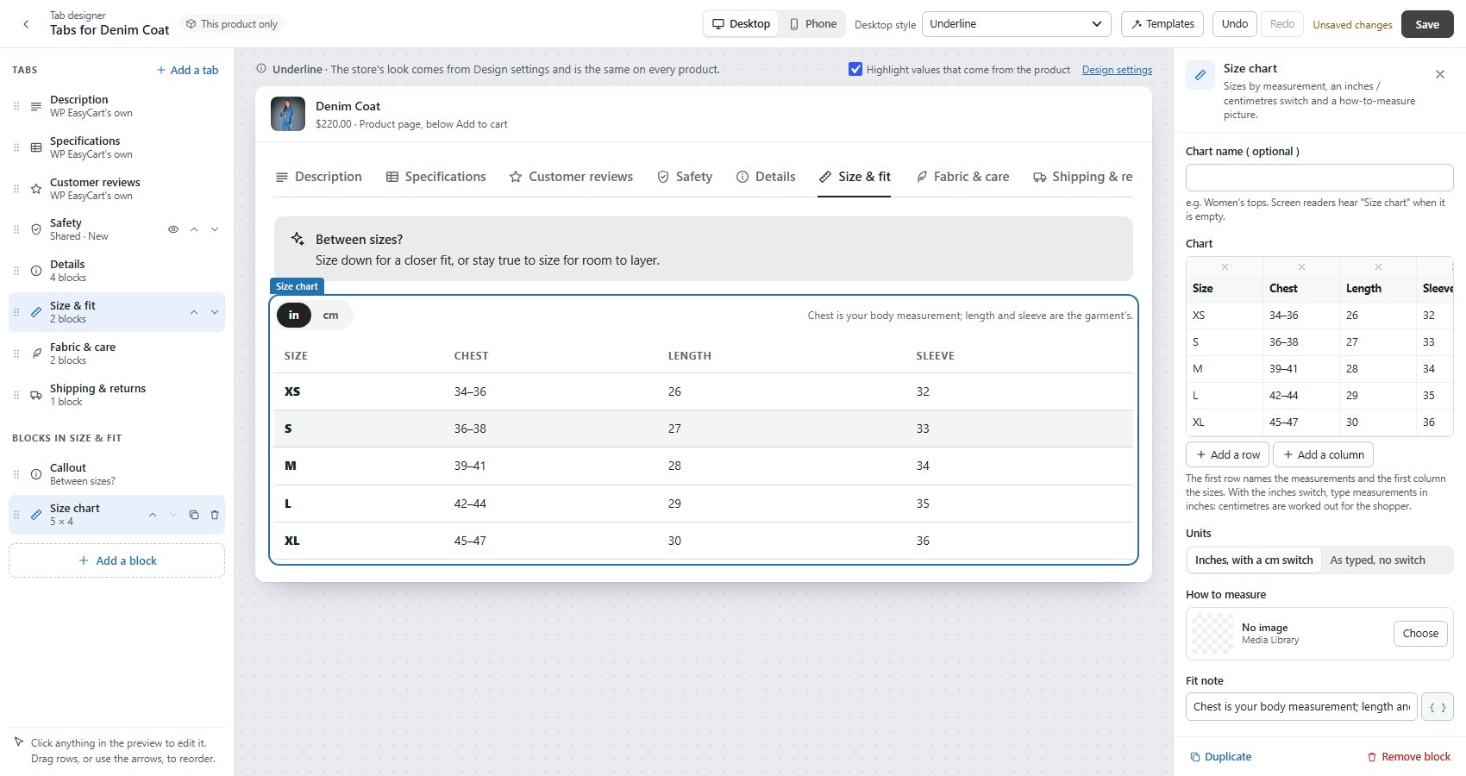Grab the Shipping & returns drag handle
This screenshot has width=1466, height=776.
tap(16, 395)
